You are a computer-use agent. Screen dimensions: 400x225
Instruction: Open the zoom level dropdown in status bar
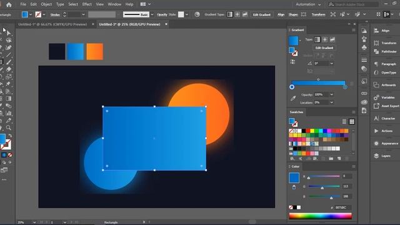coord(34,222)
